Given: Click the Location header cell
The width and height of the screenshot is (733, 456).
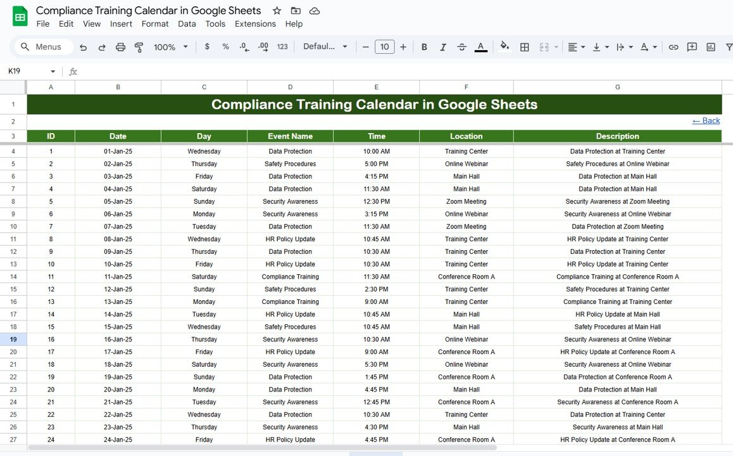Looking at the screenshot, I should pyautogui.click(x=466, y=136).
